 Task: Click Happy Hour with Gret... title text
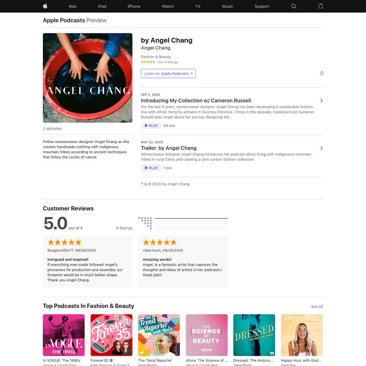pyautogui.click(x=301, y=361)
